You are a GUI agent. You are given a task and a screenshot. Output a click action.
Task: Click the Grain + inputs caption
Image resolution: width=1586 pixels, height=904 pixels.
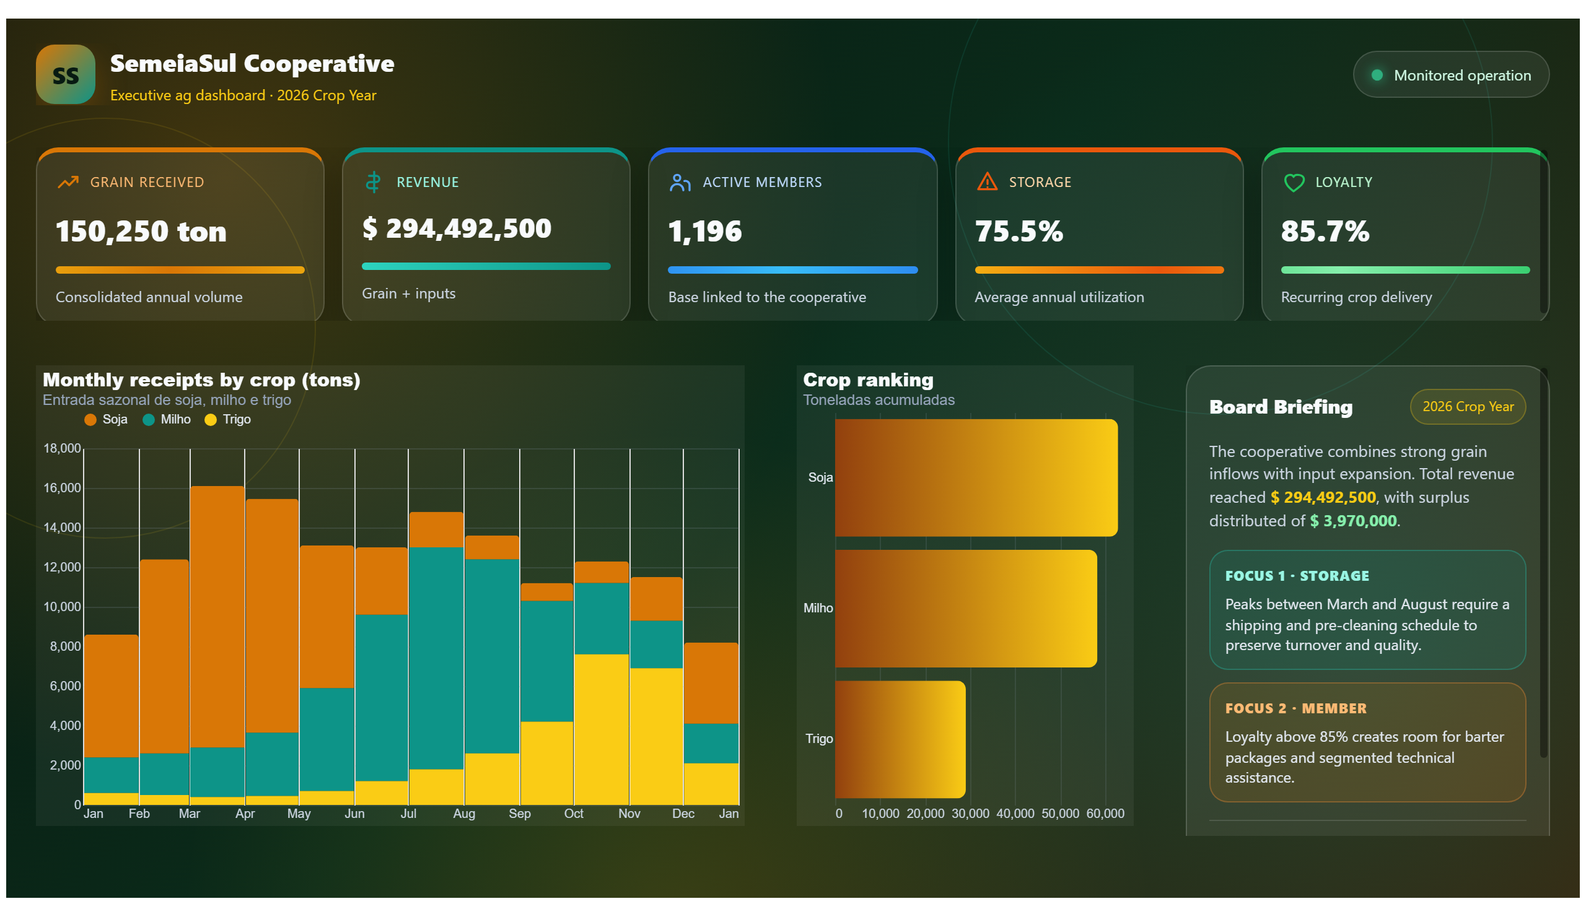click(409, 293)
